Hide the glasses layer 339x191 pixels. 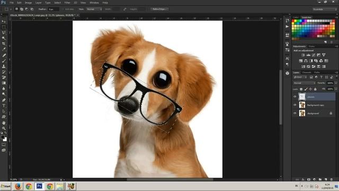(295, 97)
